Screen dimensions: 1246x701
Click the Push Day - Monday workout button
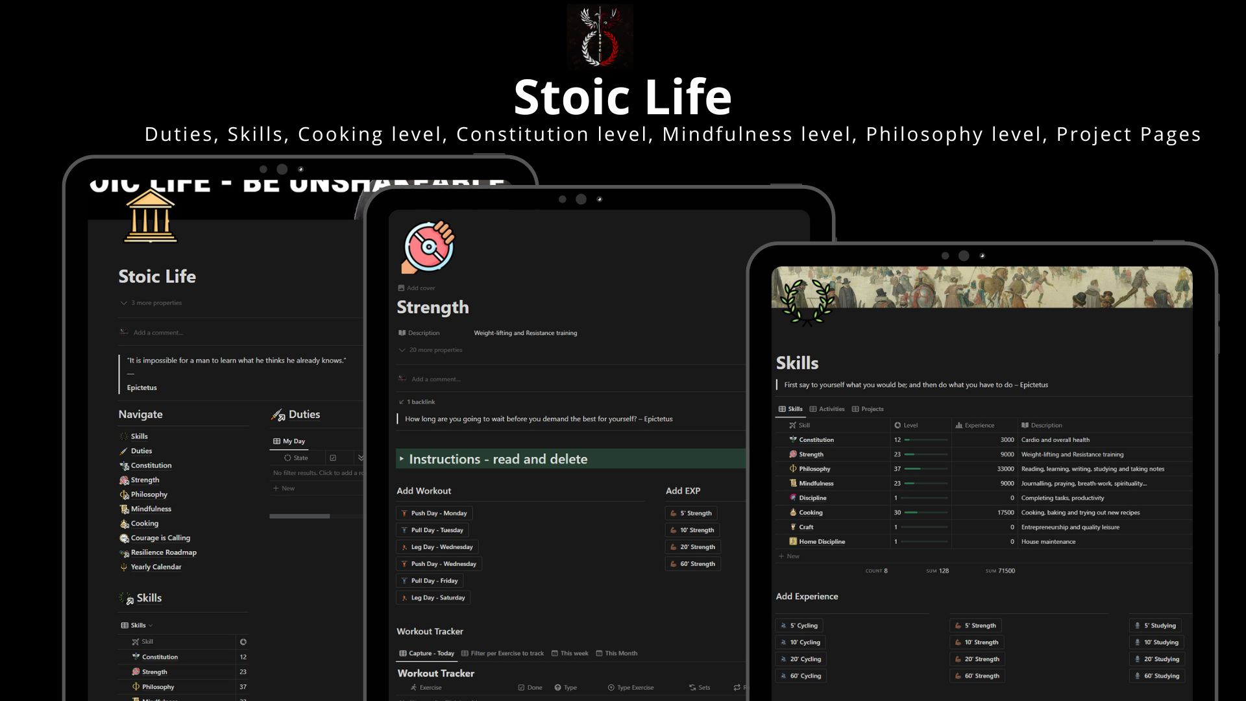(434, 513)
